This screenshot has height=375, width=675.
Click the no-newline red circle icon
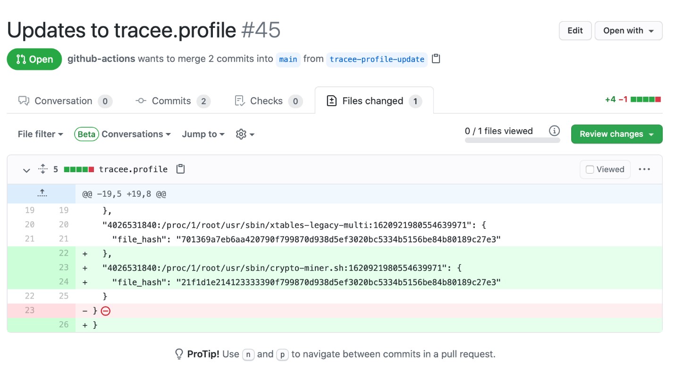(106, 311)
